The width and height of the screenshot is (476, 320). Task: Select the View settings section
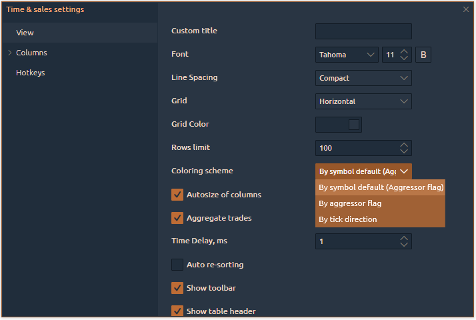pos(25,33)
